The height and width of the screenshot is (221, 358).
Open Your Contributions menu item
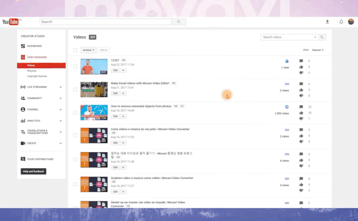click(x=40, y=159)
